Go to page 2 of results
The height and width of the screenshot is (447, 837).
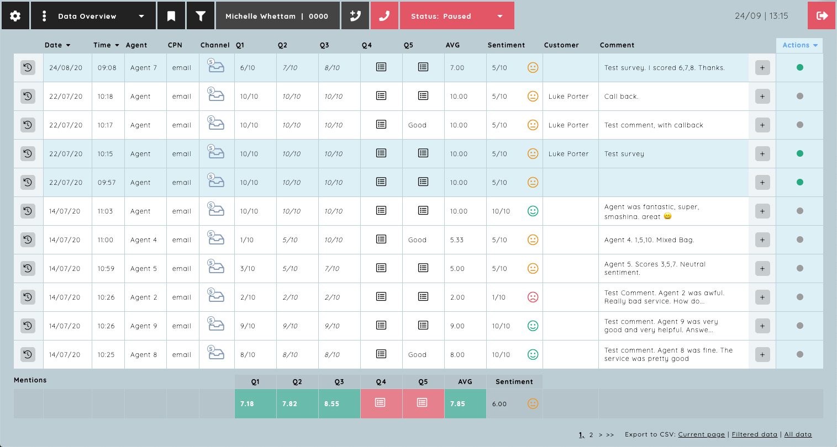(x=591, y=435)
